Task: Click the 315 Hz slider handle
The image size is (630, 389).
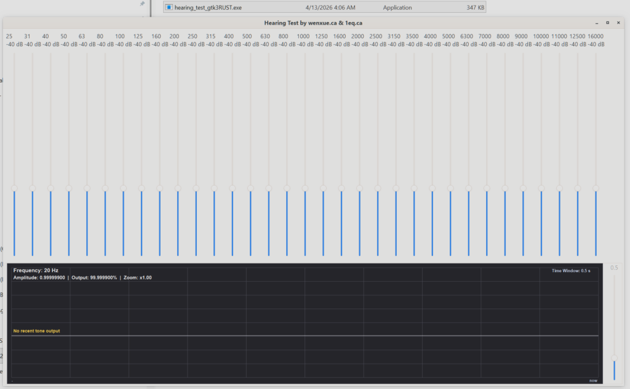Action: pos(214,188)
